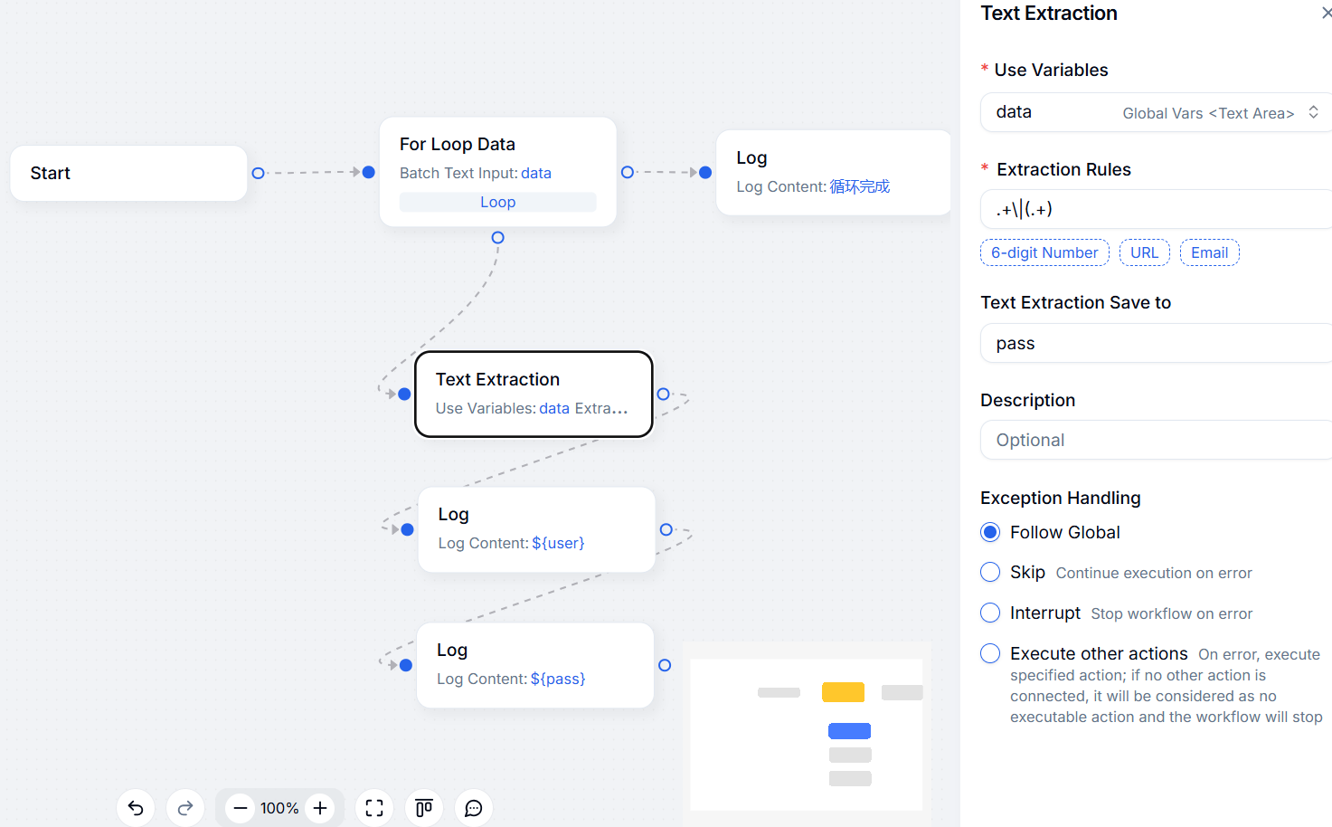Click the undo arrow icon
Viewport: 1332px width, 827px height.
click(136, 808)
